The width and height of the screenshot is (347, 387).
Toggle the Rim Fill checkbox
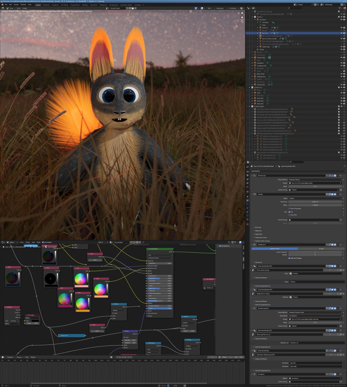click(289, 212)
